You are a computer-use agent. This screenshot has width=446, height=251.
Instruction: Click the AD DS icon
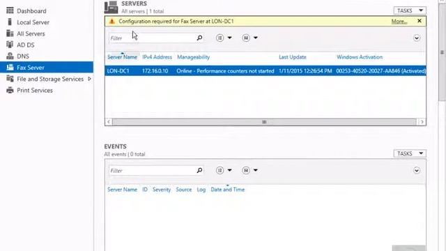(10, 45)
